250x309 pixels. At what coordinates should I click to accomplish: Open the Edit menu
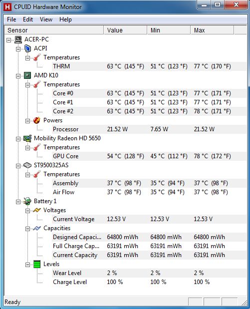pyautogui.click(x=28, y=19)
